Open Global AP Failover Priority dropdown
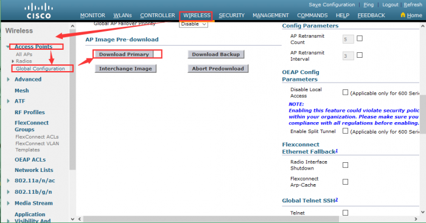 [x=194, y=24]
